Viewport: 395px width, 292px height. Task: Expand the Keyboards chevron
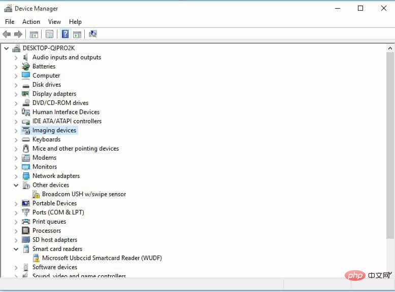point(16,139)
